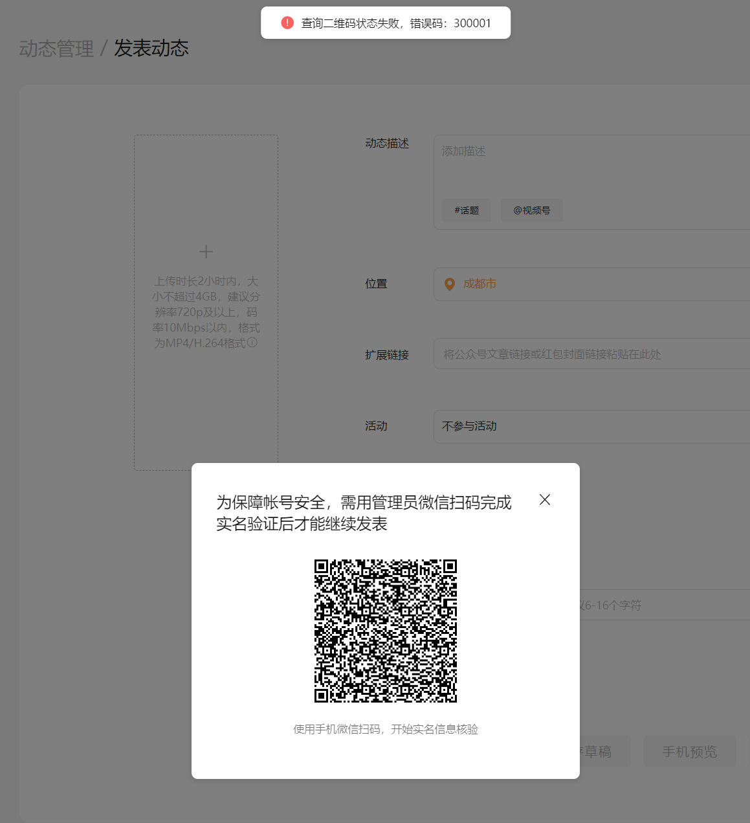
Task: Click the 添加描述 description text area
Action: click(591, 182)
